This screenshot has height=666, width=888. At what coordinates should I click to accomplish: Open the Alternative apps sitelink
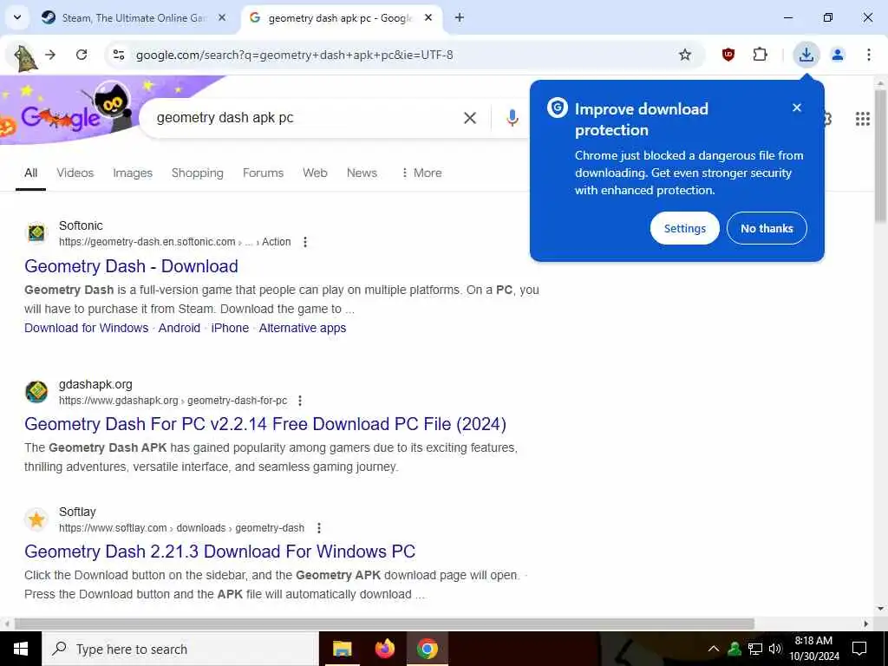coord(303,328)
